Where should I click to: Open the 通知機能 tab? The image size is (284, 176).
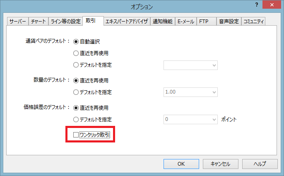pos(162,22)
